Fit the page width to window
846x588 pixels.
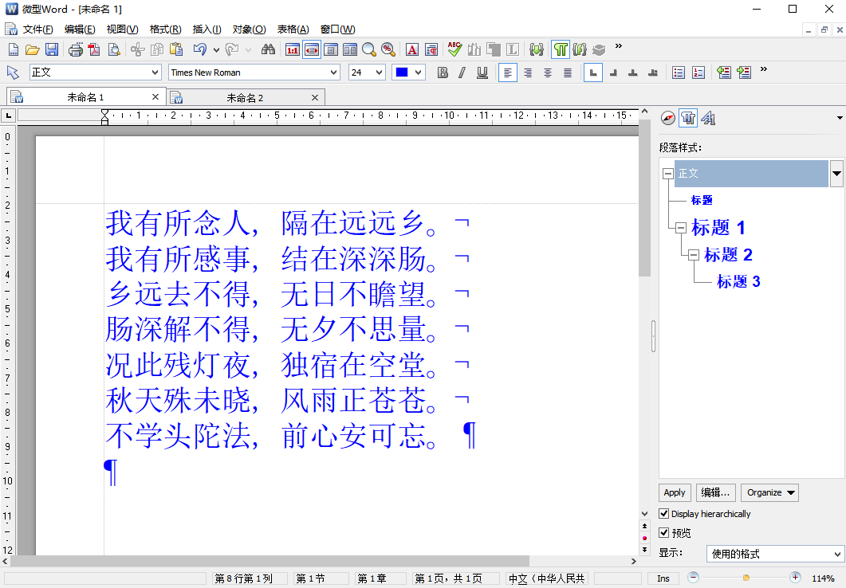[x=312, y=50]
